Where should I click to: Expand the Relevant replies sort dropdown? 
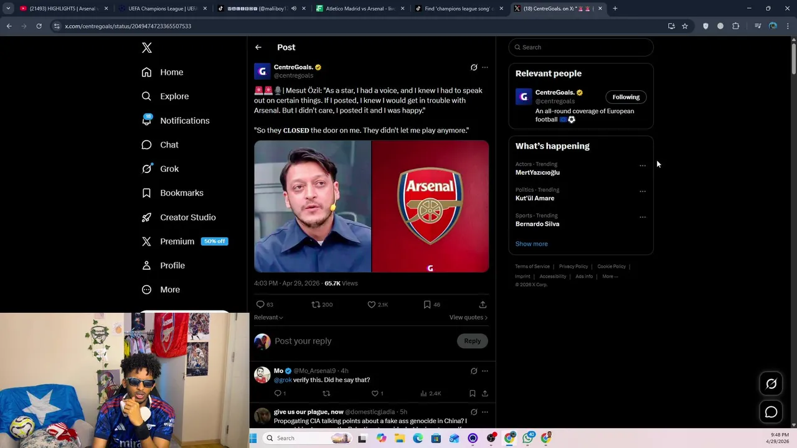(268, 317)
